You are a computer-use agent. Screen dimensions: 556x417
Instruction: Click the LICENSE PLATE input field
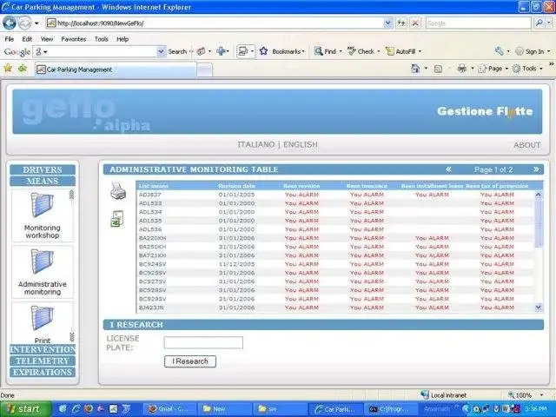point(203,342)
